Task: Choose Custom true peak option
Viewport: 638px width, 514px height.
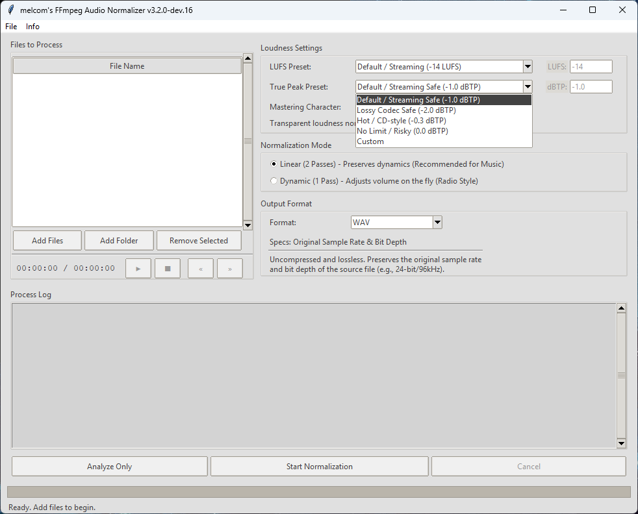Action: (444, 141)
